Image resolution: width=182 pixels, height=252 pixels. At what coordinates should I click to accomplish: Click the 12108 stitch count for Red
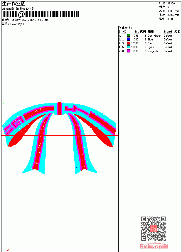pos(135,43)
